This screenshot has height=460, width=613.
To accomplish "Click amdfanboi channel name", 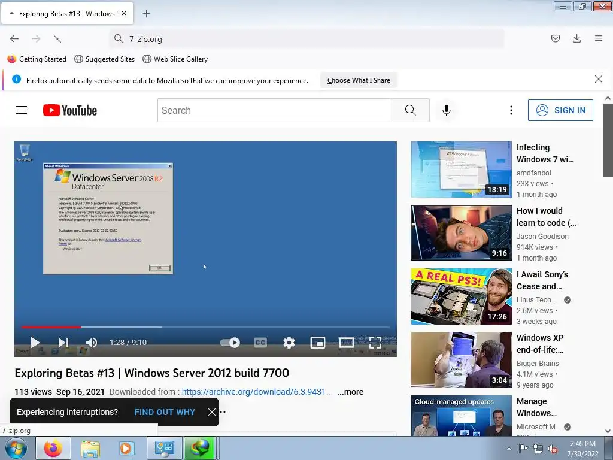I will tap(533, 173).
